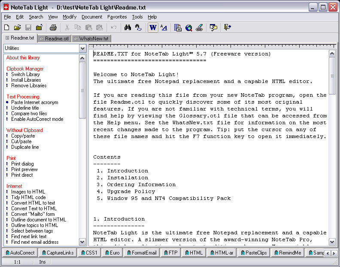This screenshot has width=340, height=267.
Task: Run the Print preview clip
Action: (24, 169)
